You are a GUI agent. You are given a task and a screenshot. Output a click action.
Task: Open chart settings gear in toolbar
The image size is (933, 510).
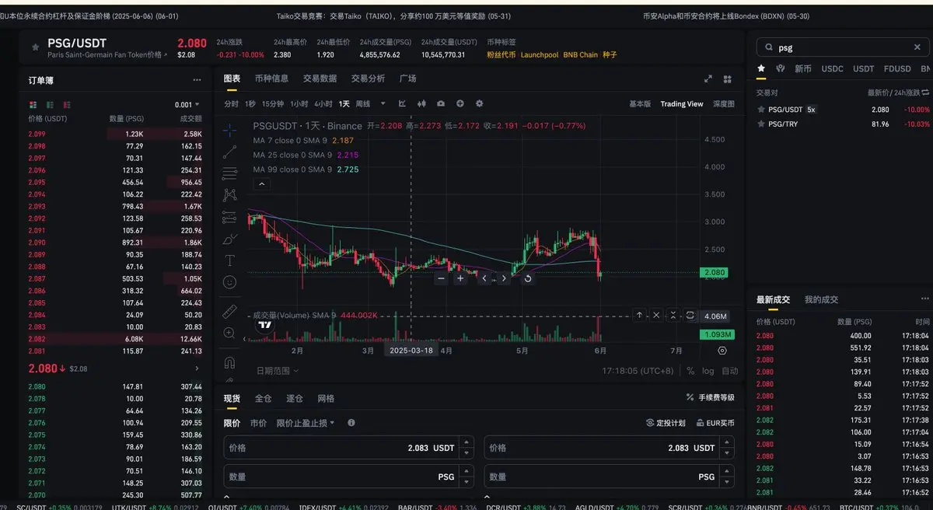479,103
